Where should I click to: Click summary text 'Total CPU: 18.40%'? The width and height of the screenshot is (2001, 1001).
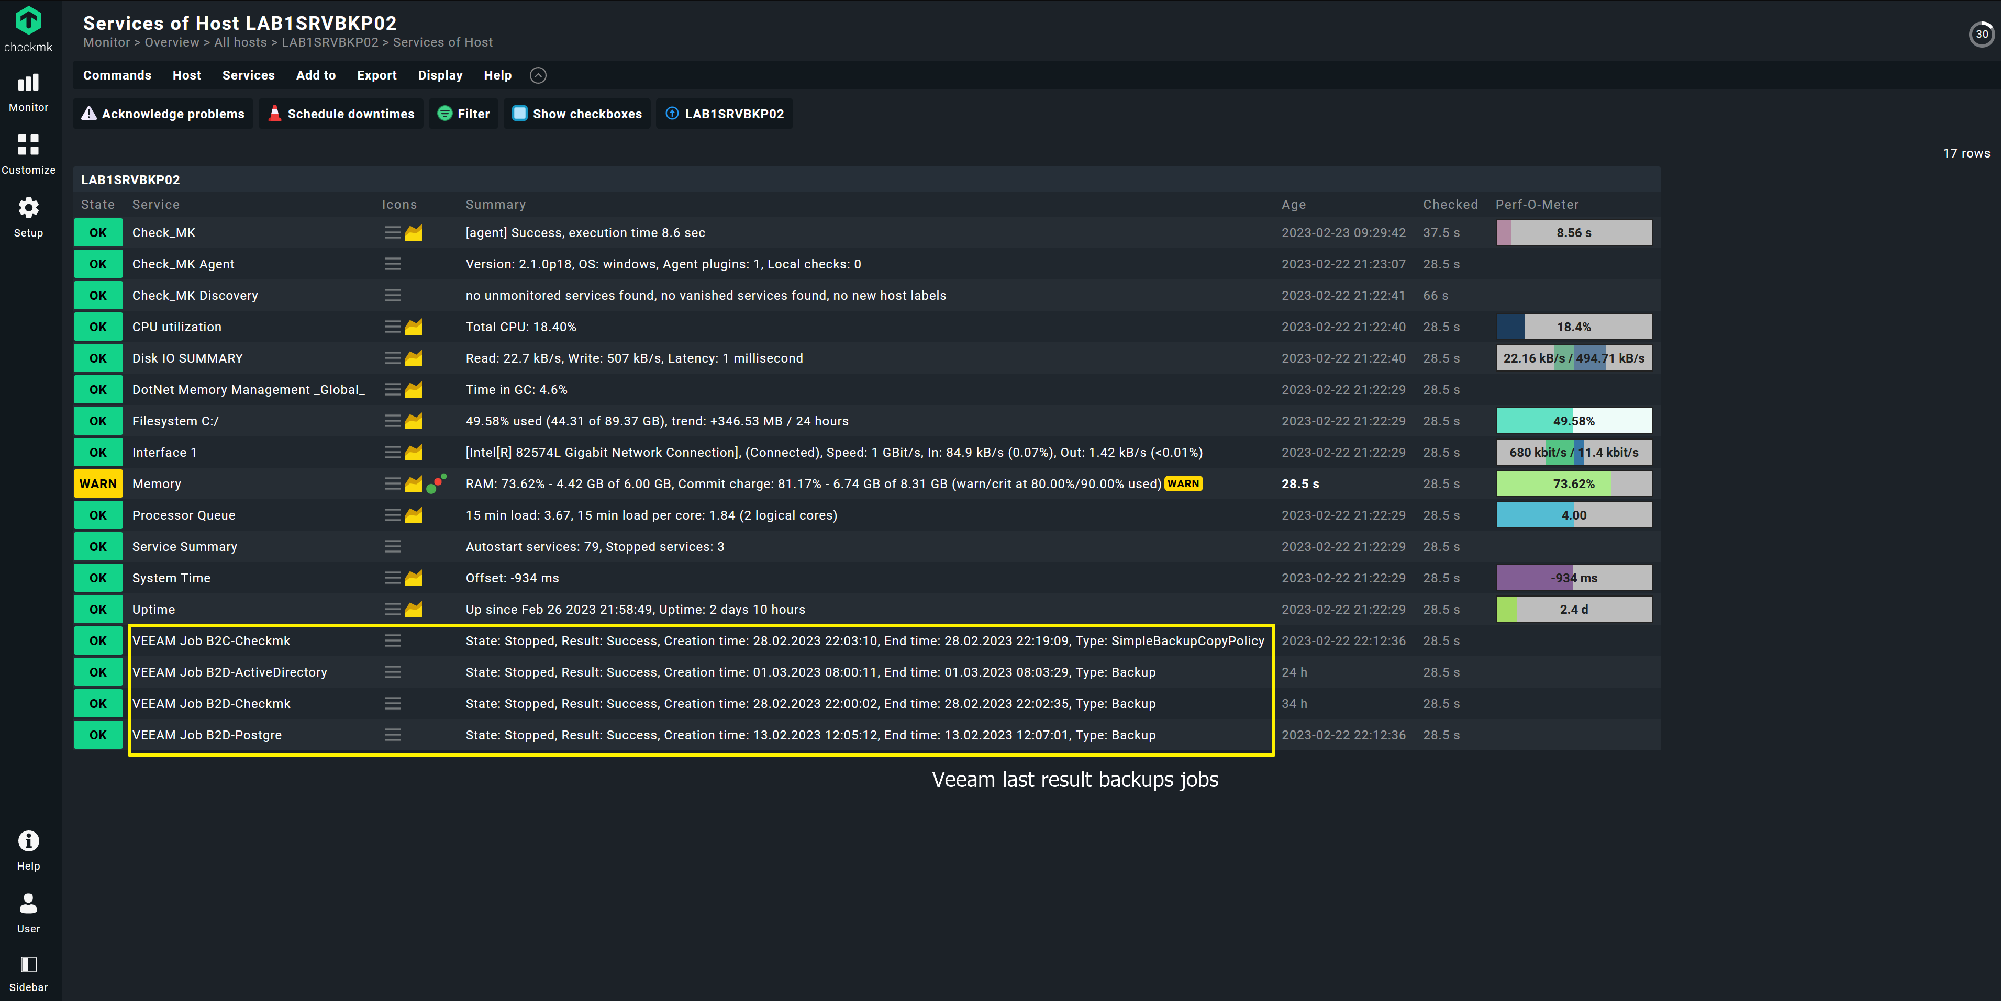pos(520,327)
